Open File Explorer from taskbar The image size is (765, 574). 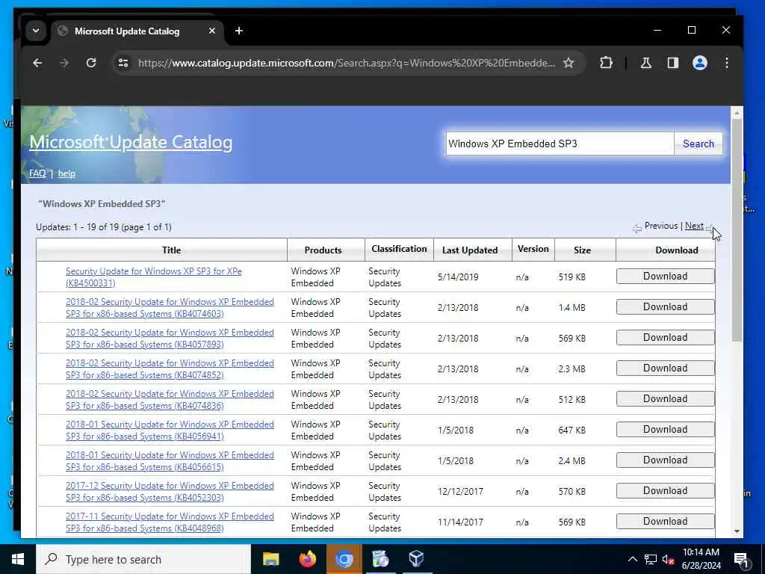270,559
